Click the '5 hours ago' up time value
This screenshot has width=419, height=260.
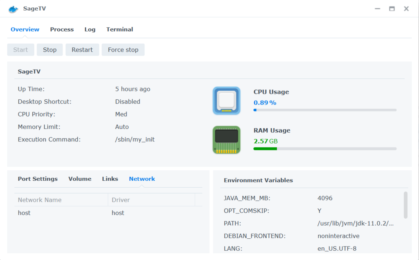click(133, 89)
